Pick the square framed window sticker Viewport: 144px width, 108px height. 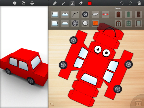click(x=139, y=23)
